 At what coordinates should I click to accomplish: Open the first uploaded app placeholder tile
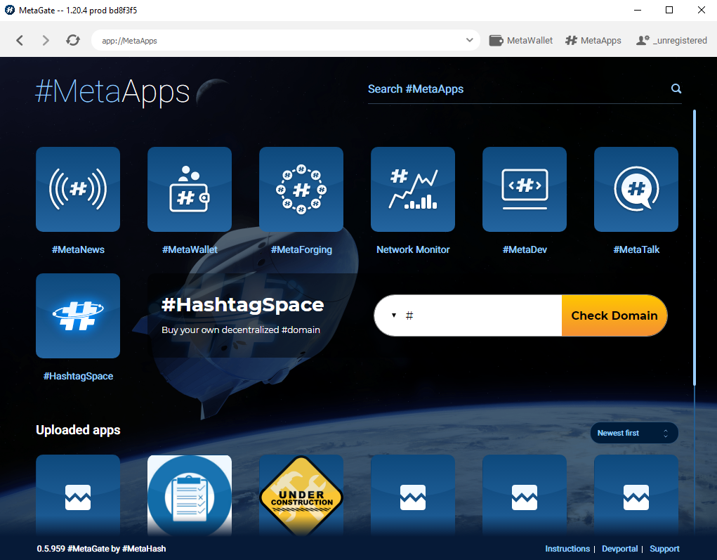(x=78, y=495)
